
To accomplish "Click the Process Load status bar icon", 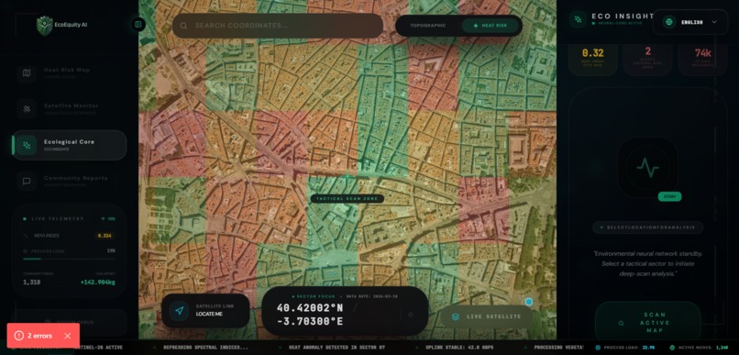I will 598,348.
